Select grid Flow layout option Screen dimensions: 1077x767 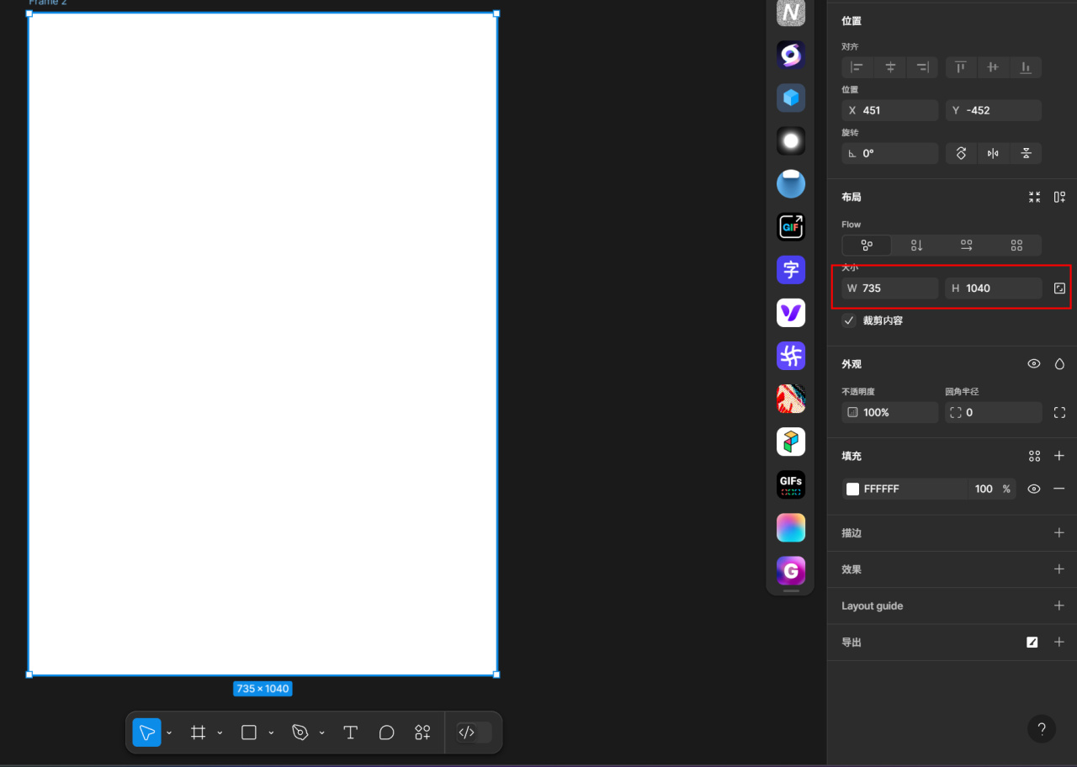click(1016, 246)
